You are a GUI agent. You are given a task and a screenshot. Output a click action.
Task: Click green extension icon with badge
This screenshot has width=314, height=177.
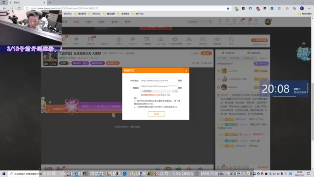click(237, 9)
